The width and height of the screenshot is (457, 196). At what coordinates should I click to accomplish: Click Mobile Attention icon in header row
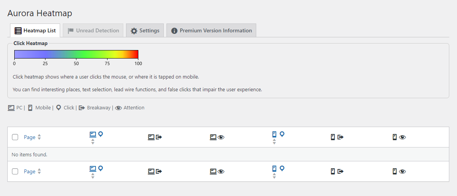coord(399,137)
